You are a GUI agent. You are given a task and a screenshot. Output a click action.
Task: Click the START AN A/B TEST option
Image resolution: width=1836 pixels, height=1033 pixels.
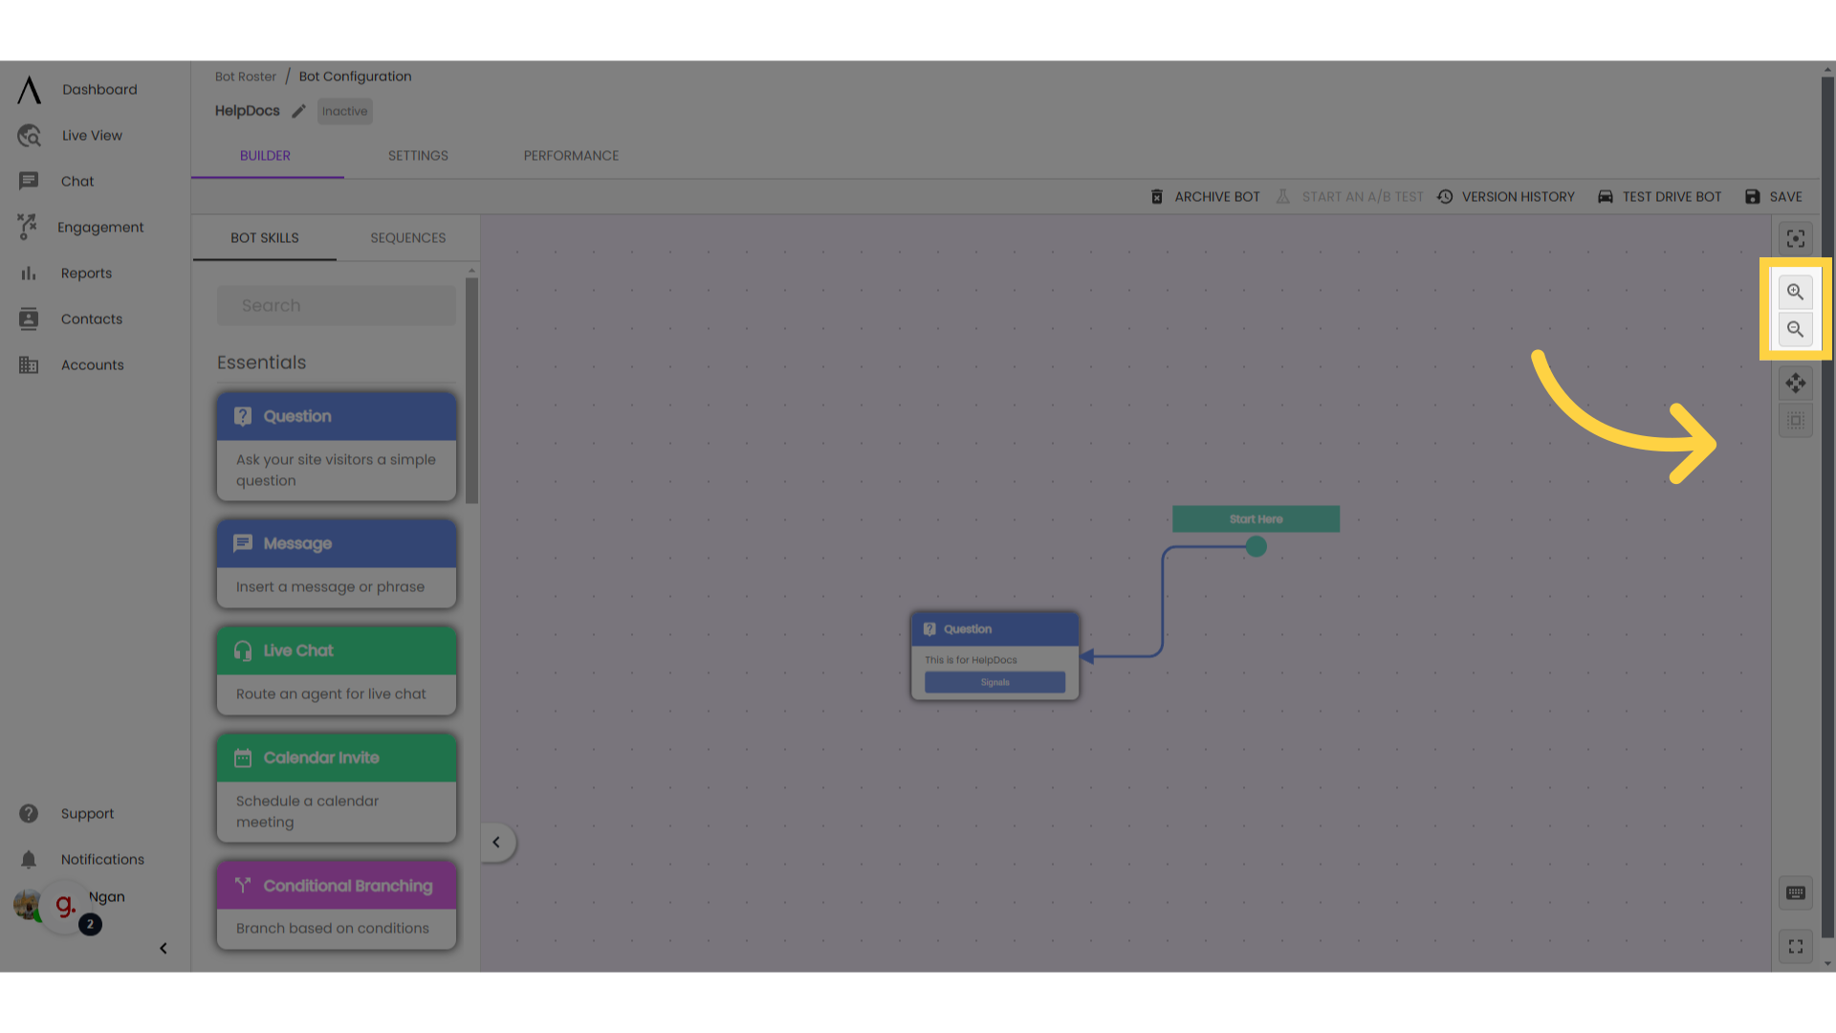(1349, 197)
